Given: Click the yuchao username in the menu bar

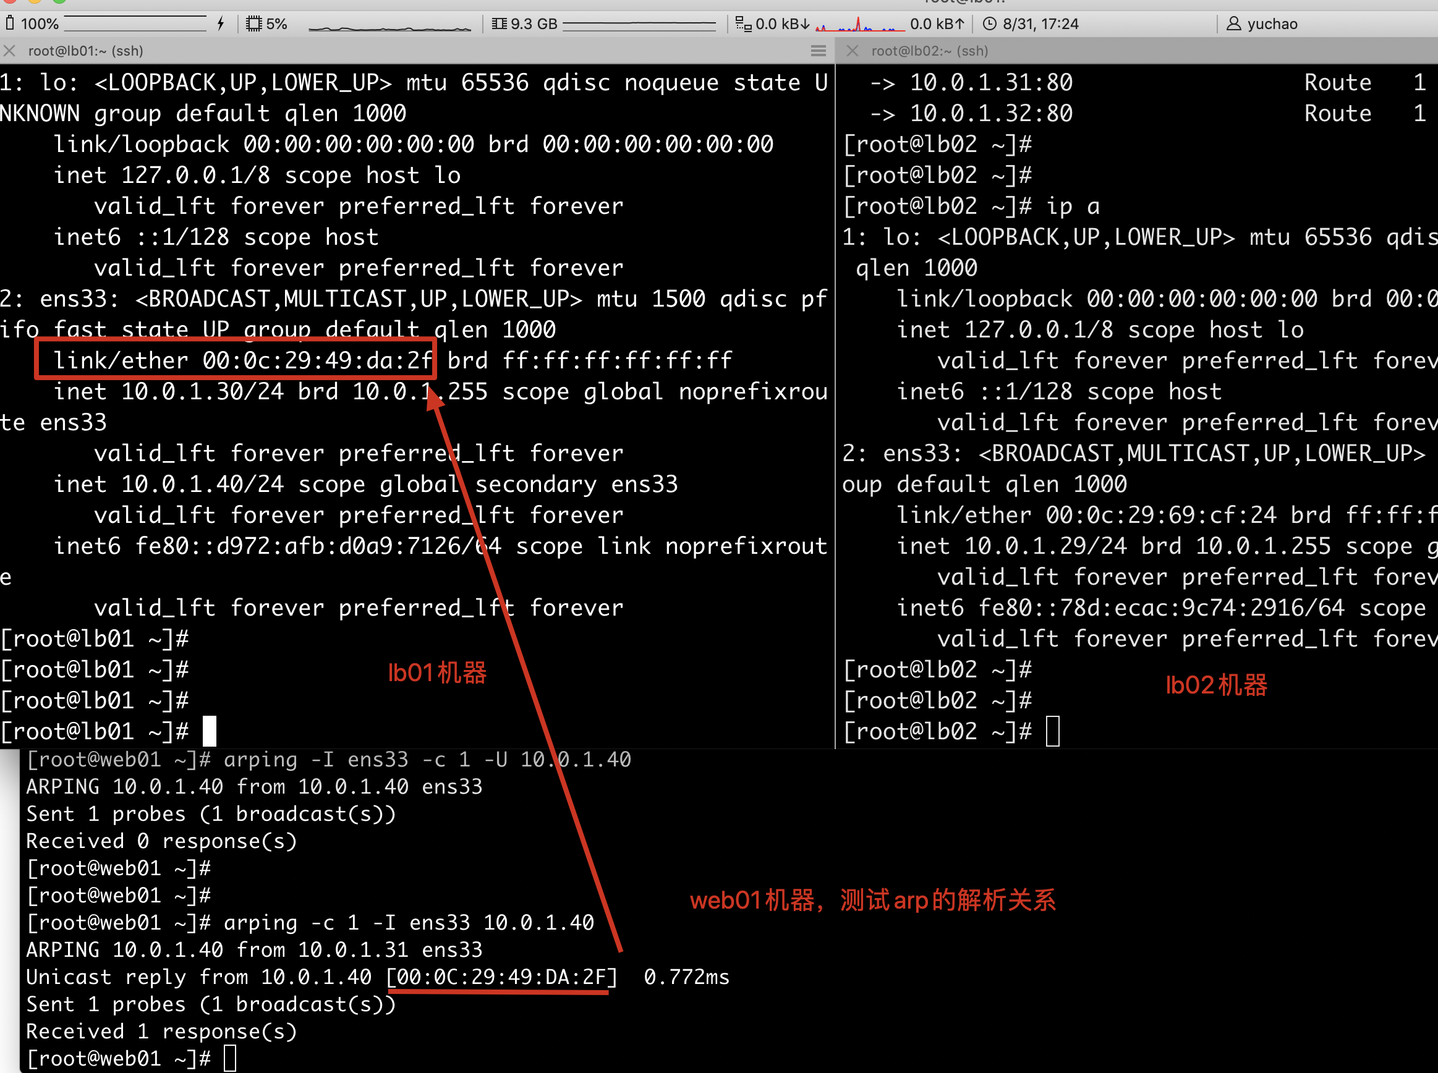Looking at the screenshot, I should 1272,24.
